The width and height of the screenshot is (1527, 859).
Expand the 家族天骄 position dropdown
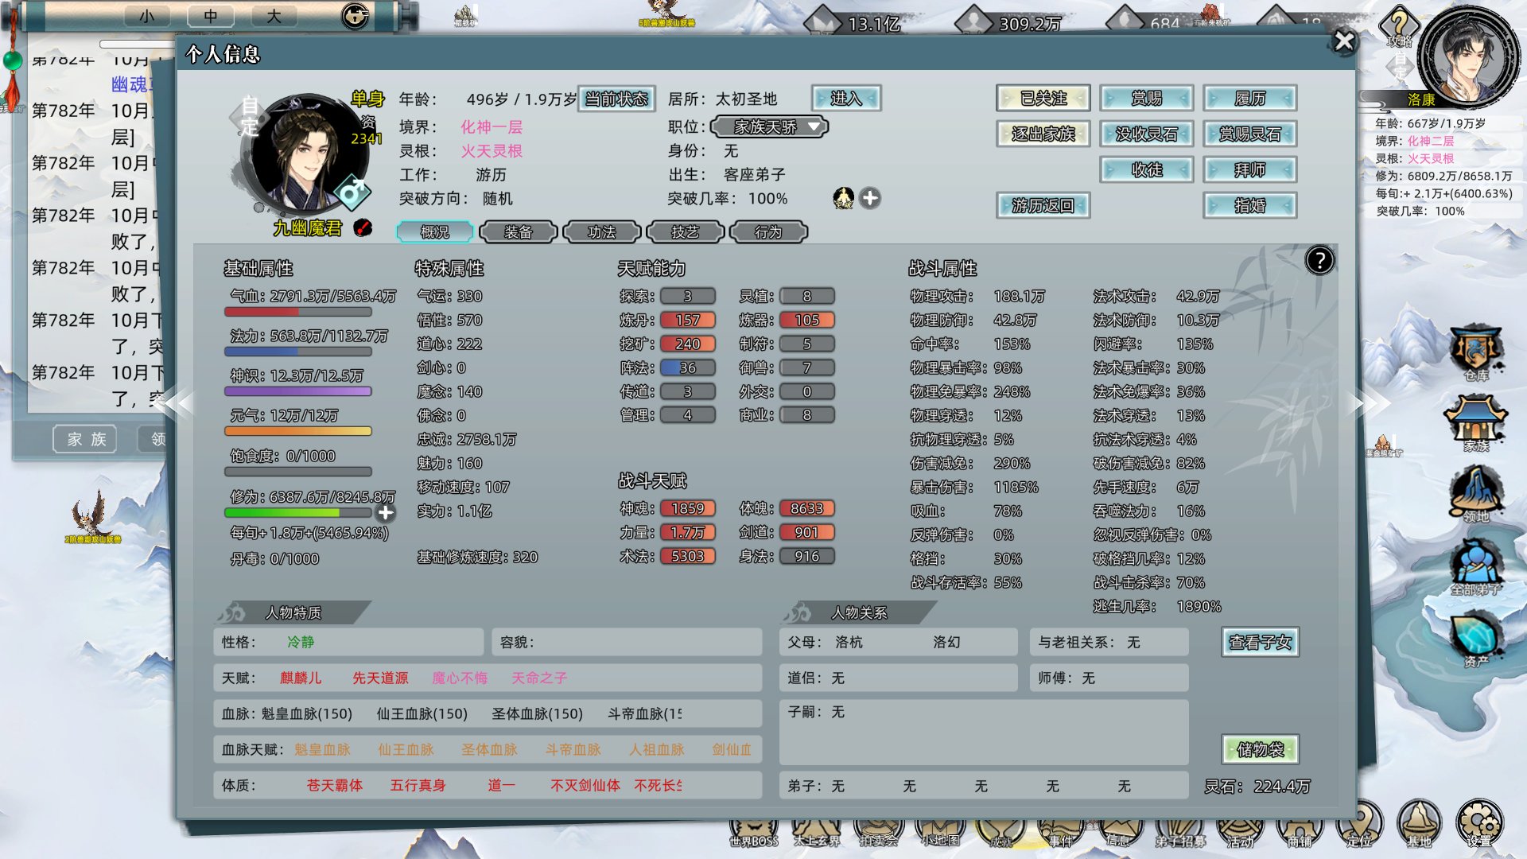pyautogui.click(x=769, y=126)
